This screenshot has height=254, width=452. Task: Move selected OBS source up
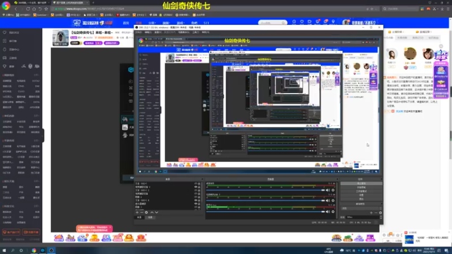[x=152, y=212]
